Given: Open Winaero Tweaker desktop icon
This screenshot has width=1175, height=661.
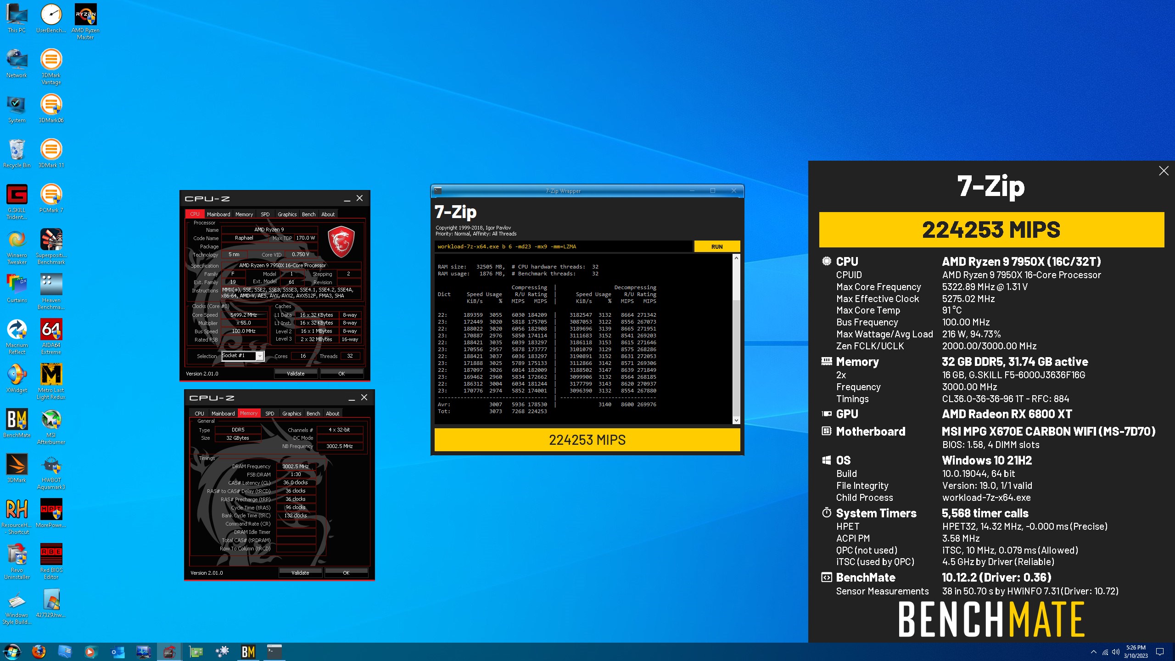Looking at the screenshot, I should click(x=17, y=246).
